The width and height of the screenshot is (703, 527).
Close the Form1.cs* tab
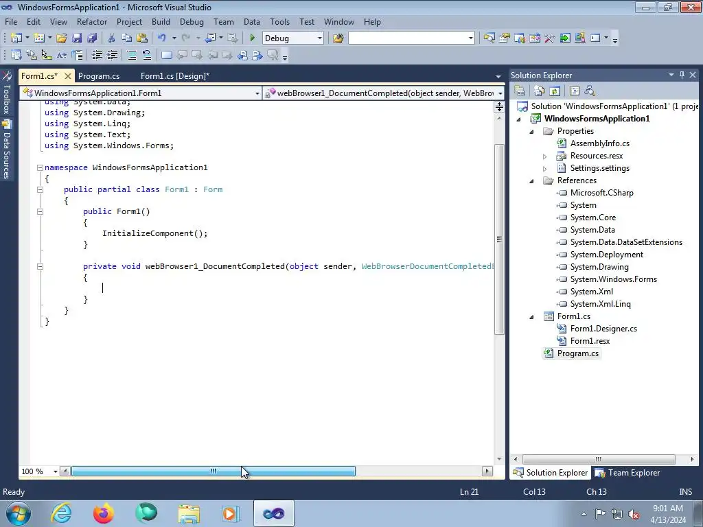tap(68, 75)
